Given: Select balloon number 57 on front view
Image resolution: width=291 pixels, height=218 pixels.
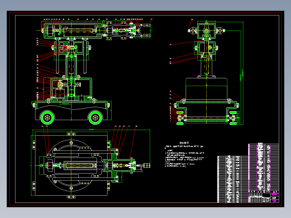Looking at the screenshot, I should [x=37, y=71].
